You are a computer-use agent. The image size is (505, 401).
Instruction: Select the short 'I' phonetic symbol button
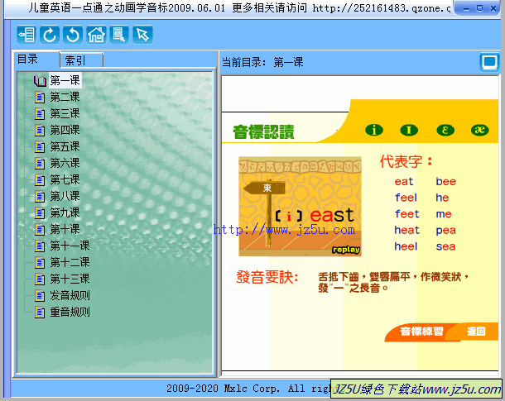click(x=409, y=130)
